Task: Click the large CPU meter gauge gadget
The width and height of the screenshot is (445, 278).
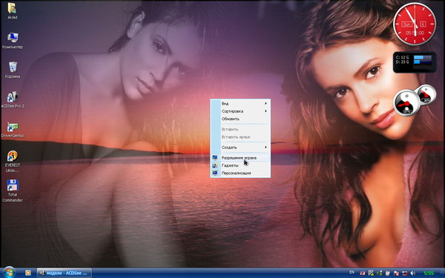Action: click(x=406, y=103)
